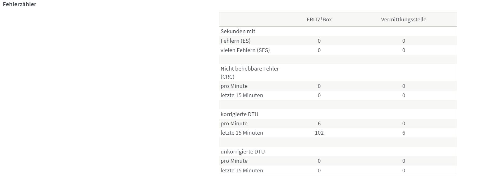Select the "korrigierte DTU" section label
494x177 pixels.
point(239,114)
